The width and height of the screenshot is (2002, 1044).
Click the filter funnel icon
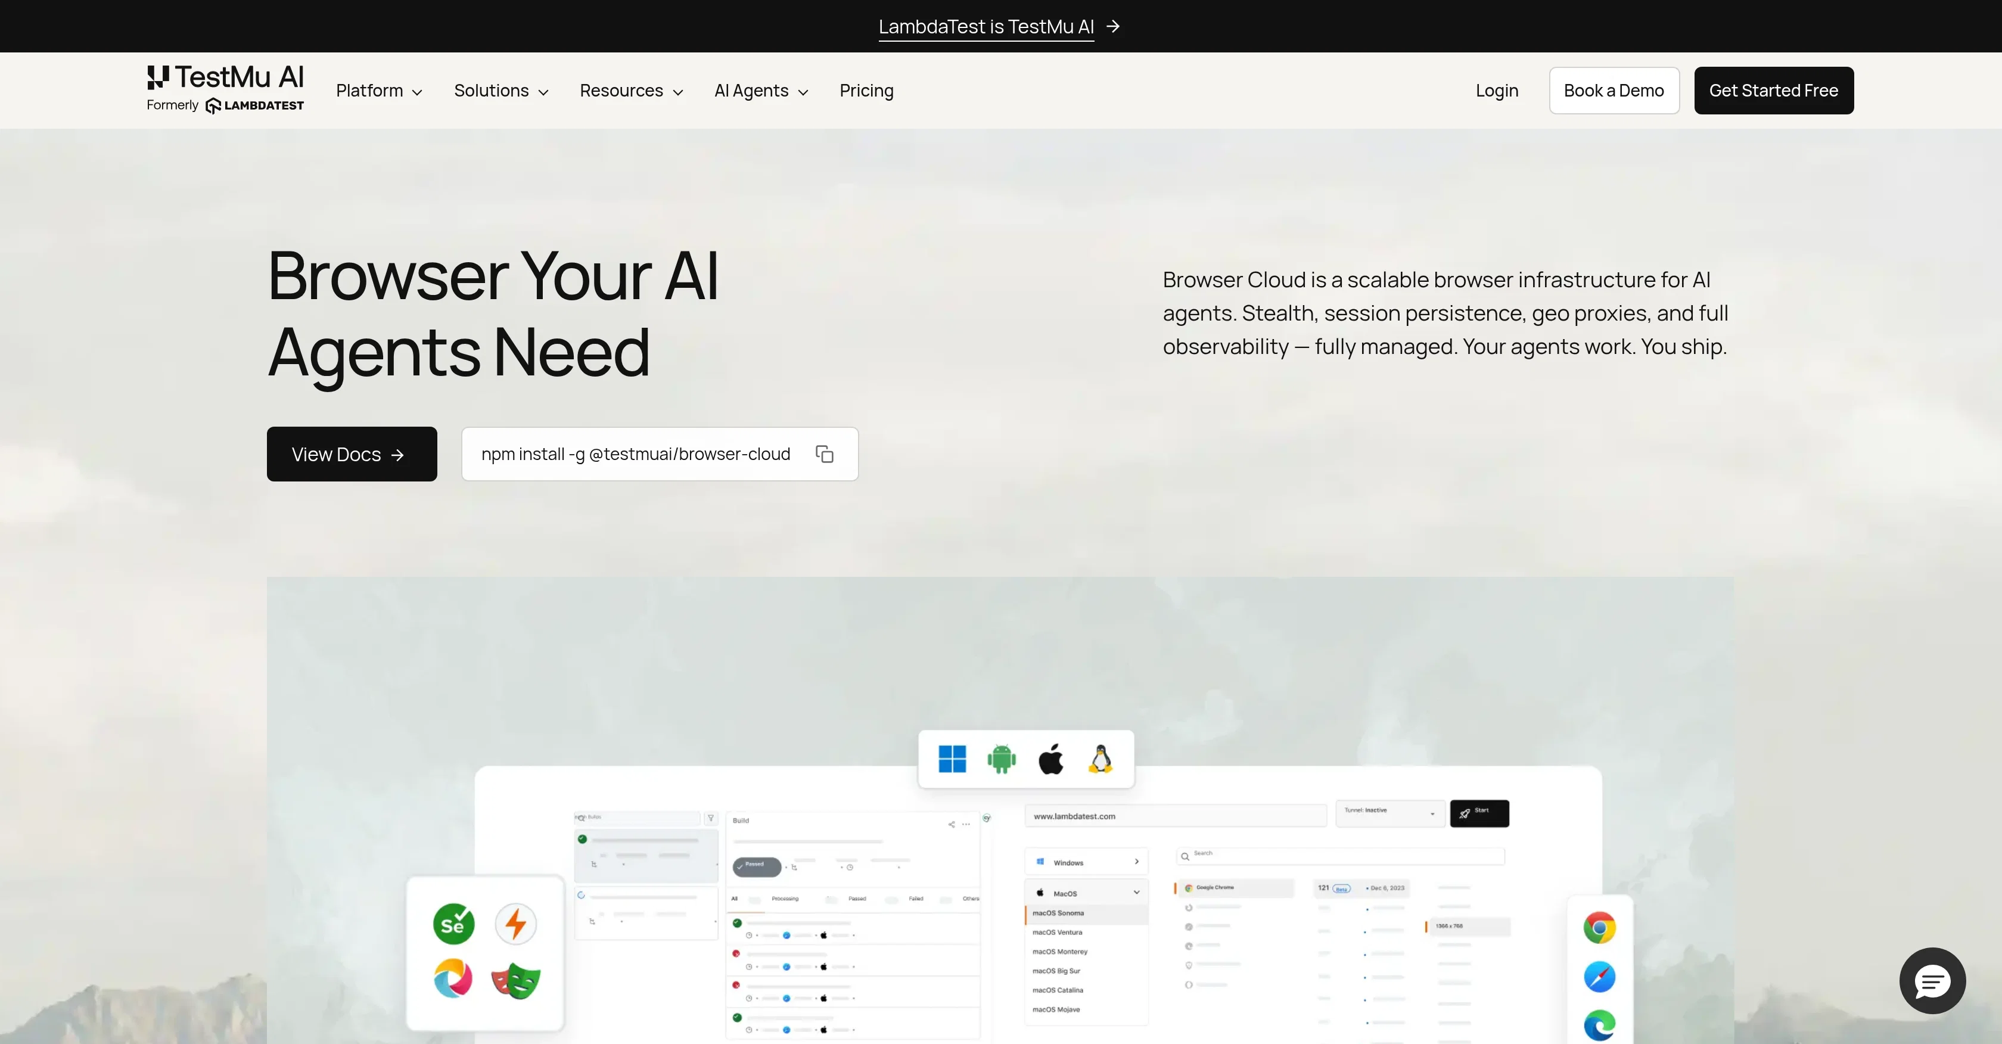pyautogui.click(x=710, y=818)
